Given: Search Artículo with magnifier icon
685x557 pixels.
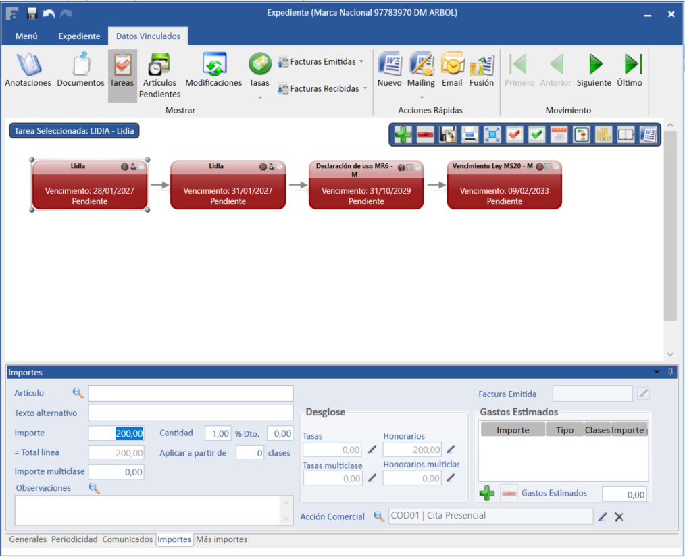Looking at the screenshot, I should tap(78, 393).
